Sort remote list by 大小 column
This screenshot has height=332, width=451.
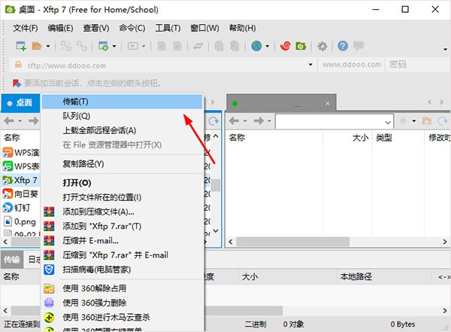[347, 138]
